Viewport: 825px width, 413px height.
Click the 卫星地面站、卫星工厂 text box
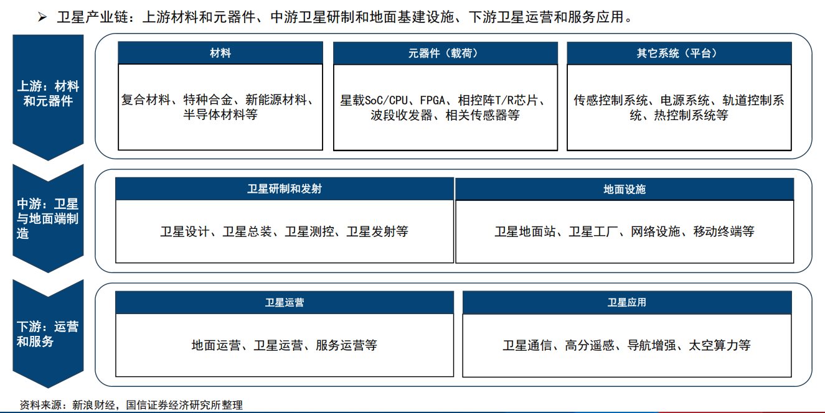(625, 231)
